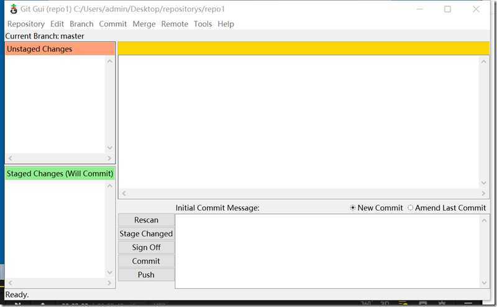The width and height of the screenshot is (497, 307).
Task: Click the Stage Changed button
Action: coord(146,234)
